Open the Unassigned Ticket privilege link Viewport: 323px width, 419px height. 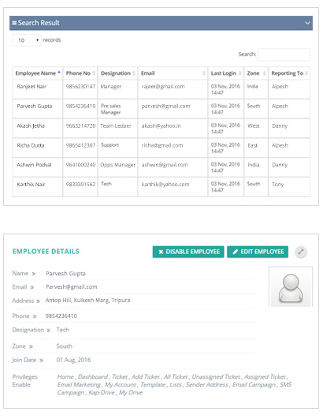pyautogui.click(x=216, y=376)
